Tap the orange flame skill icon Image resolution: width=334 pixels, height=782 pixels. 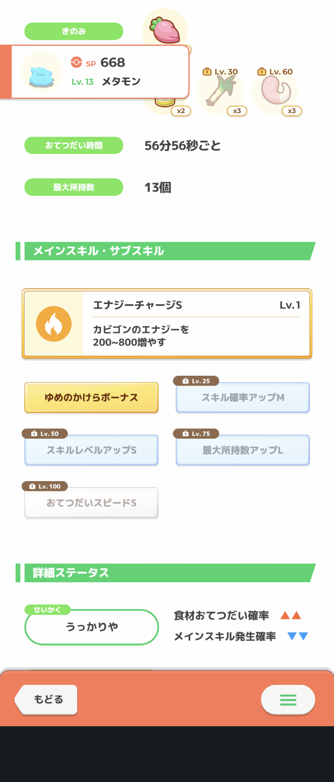pyautogui.click(x=54, y=324)
